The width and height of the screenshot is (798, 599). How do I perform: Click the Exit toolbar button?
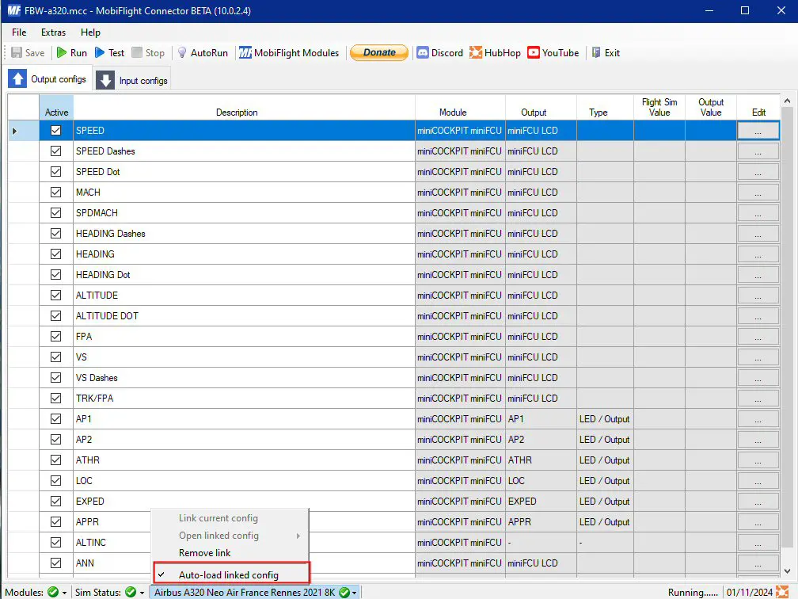606,52
